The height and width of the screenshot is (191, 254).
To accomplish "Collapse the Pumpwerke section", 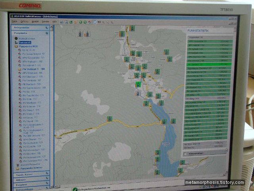I will click(x=30, y=33).
